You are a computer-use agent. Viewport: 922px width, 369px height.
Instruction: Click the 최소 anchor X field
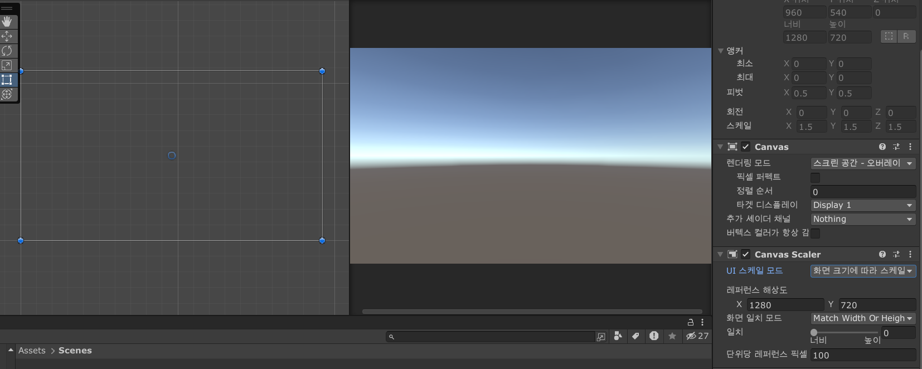[809, 64]
